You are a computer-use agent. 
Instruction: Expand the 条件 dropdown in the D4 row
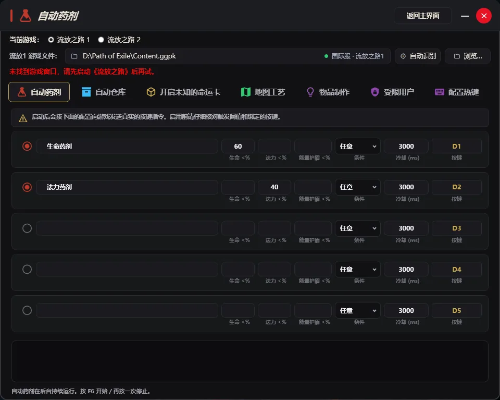click(x=358, y=270)
